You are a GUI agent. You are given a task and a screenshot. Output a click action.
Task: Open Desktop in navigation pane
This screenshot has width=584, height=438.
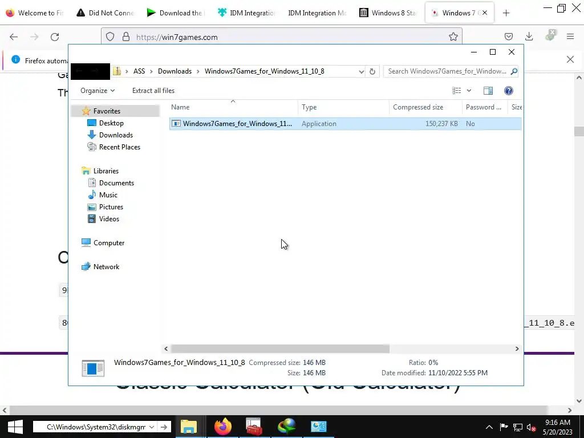click(x=111, y=123)
